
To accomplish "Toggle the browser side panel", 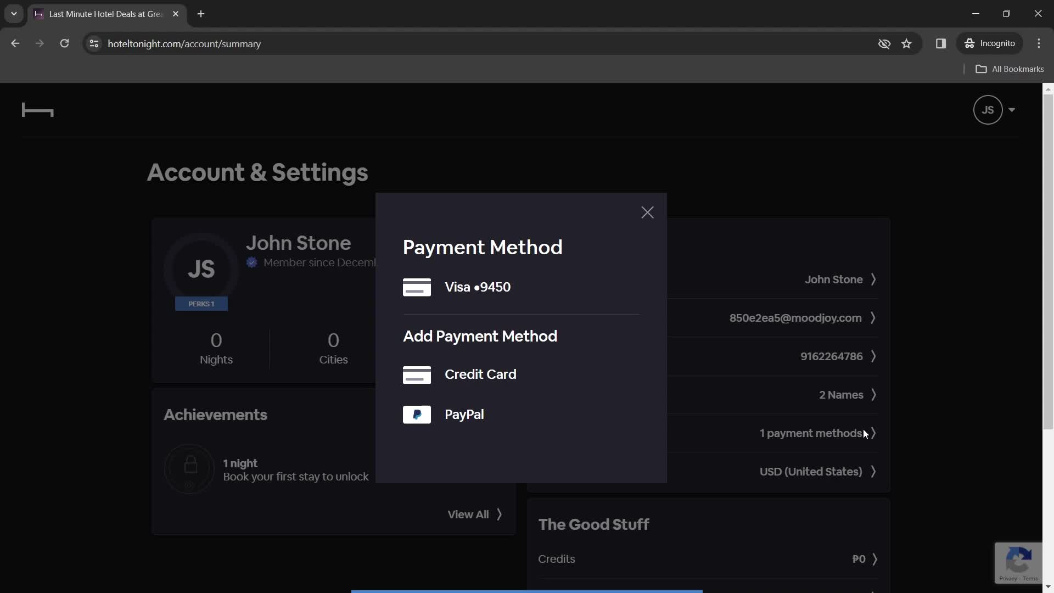I will (x=941, y=43).
